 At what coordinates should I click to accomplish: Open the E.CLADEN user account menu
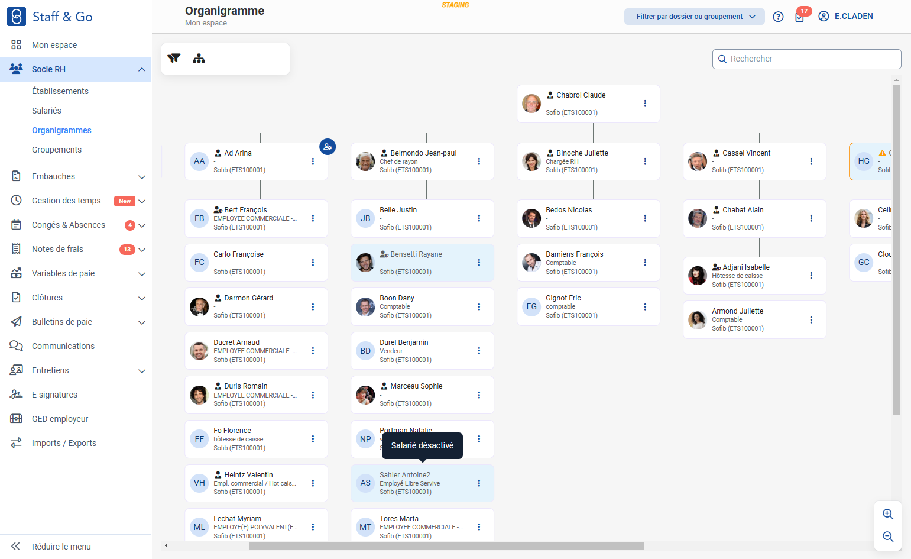click(845, 17)
